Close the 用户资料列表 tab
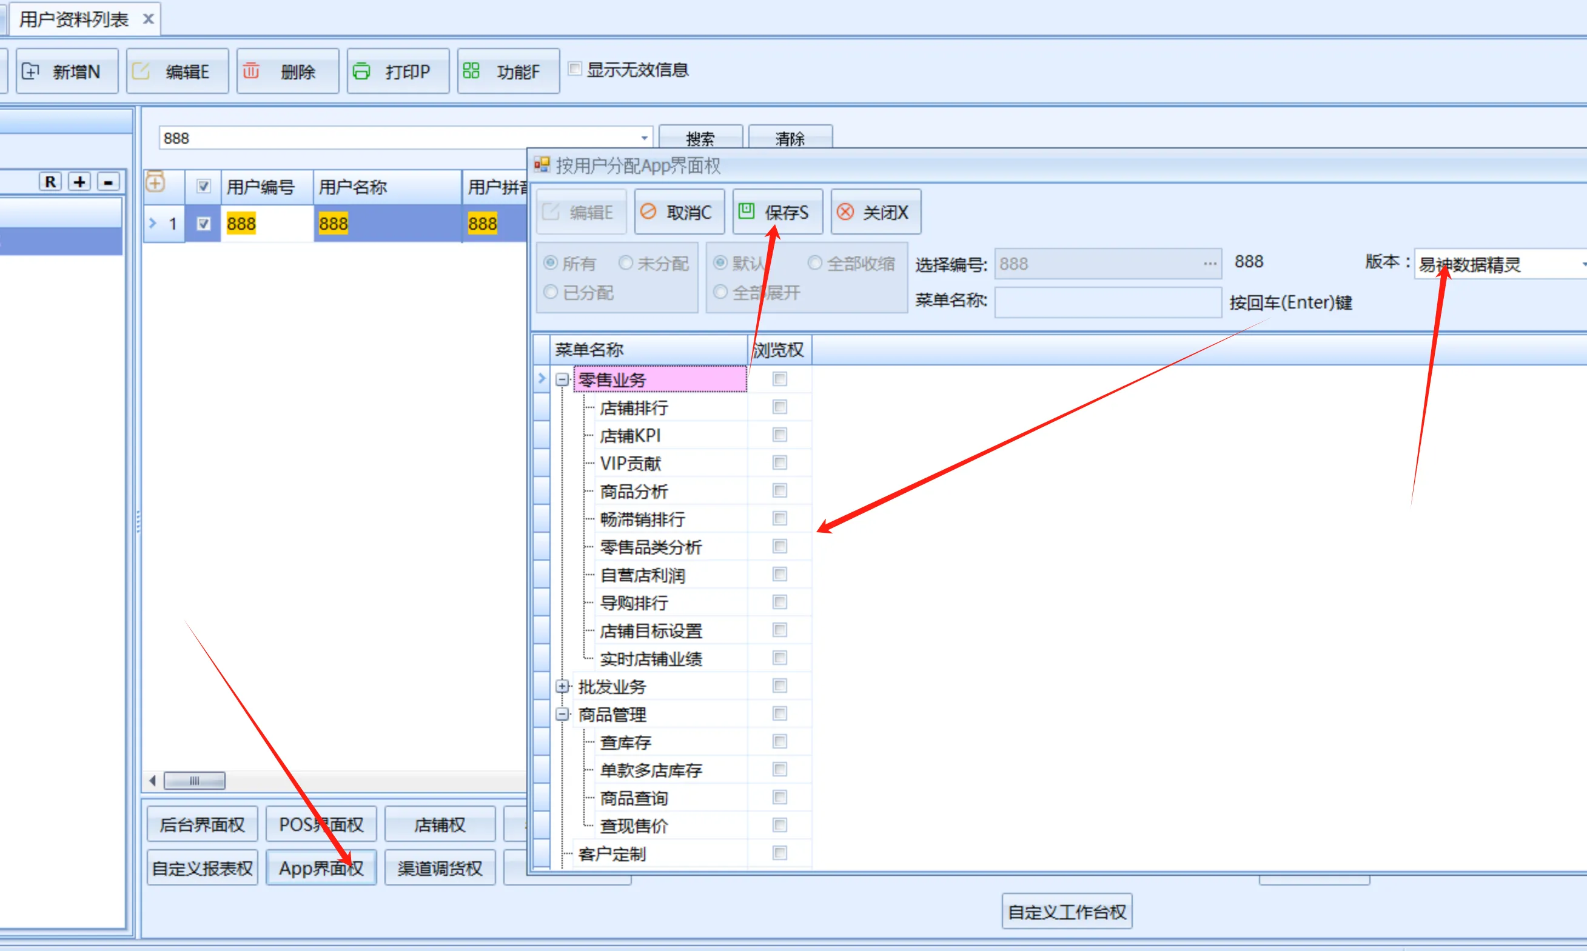The image size is (1587, 951). 148,19
